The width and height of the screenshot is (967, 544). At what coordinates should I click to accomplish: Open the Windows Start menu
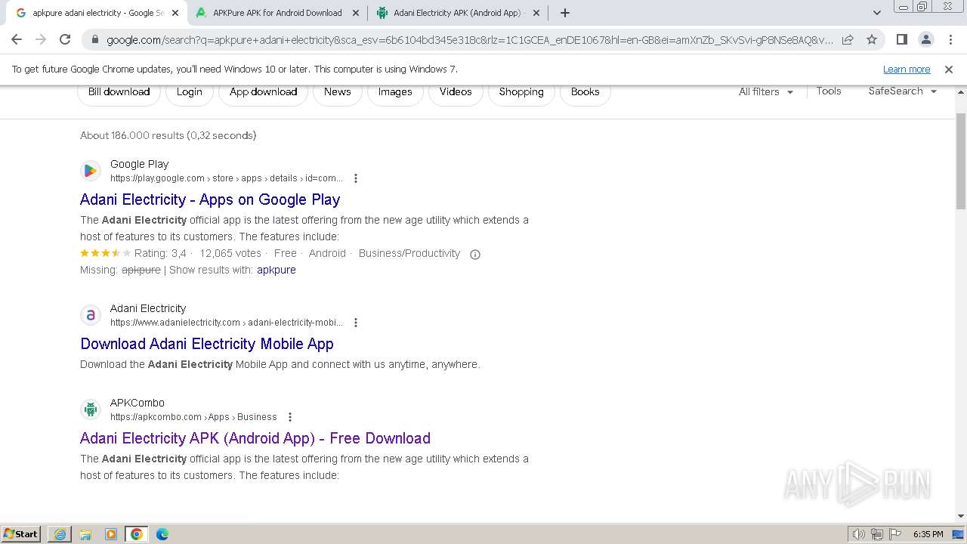(20, 534)
